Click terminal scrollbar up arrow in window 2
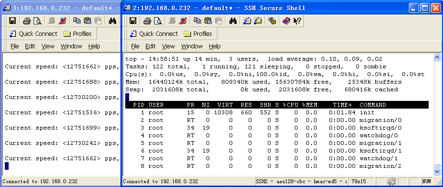This screenshot has width=443, height=187. [437, 58]
